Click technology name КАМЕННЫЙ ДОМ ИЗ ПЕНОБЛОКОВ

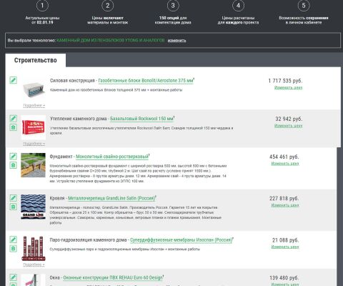coord(111,40)
